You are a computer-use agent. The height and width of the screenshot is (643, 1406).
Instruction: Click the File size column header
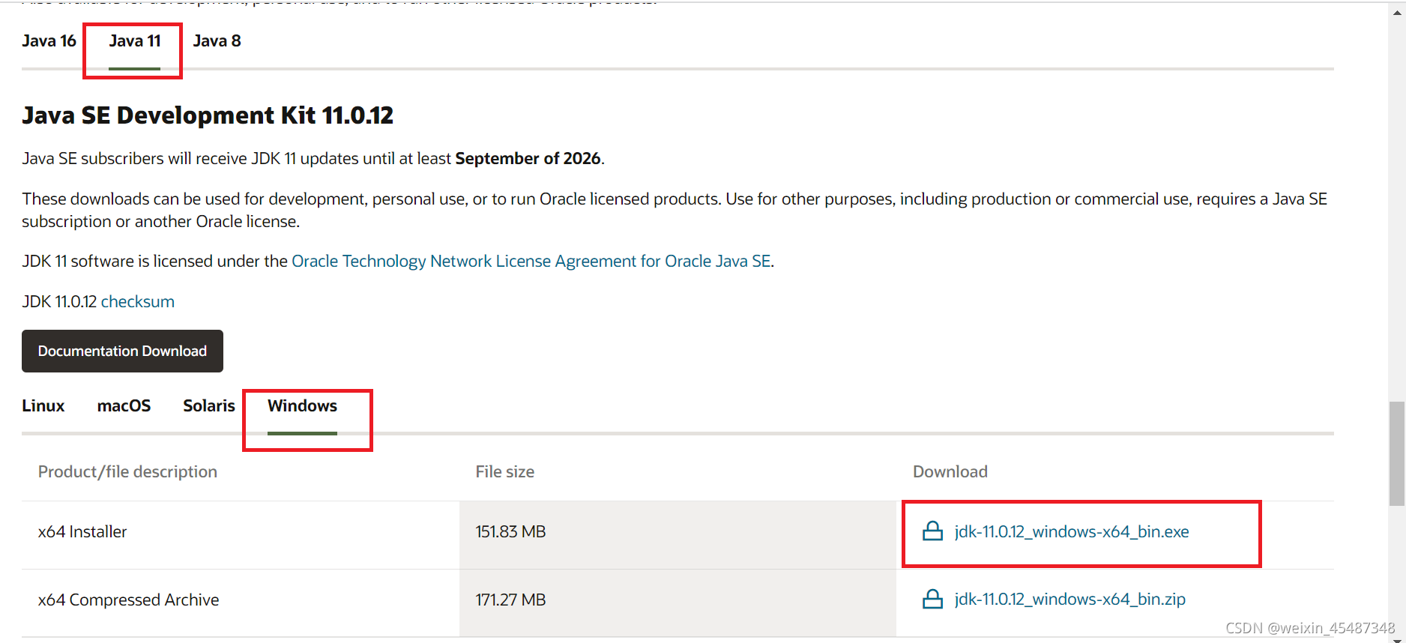click(505, 471)
